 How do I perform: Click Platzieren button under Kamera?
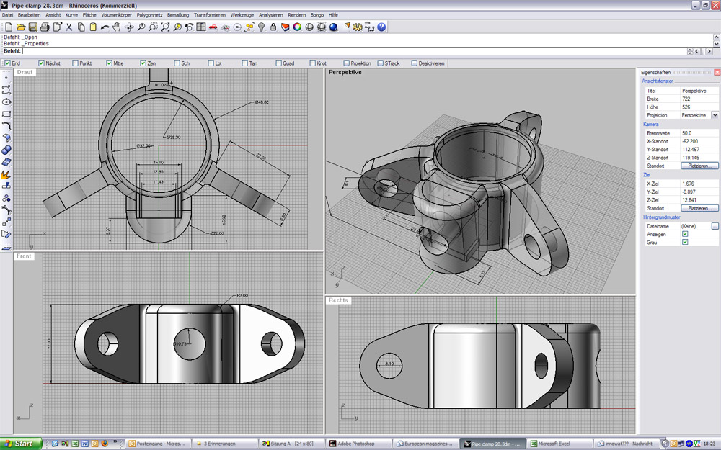pyautogui.click(x=699, y=166)
